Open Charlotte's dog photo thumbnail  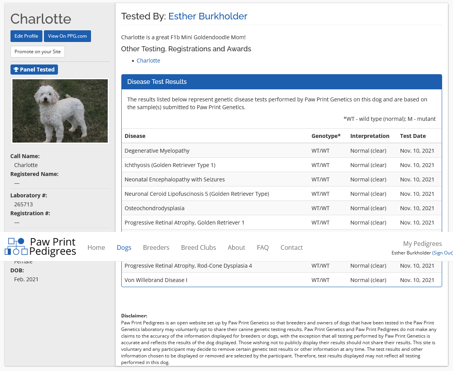(x=60, y=111)
